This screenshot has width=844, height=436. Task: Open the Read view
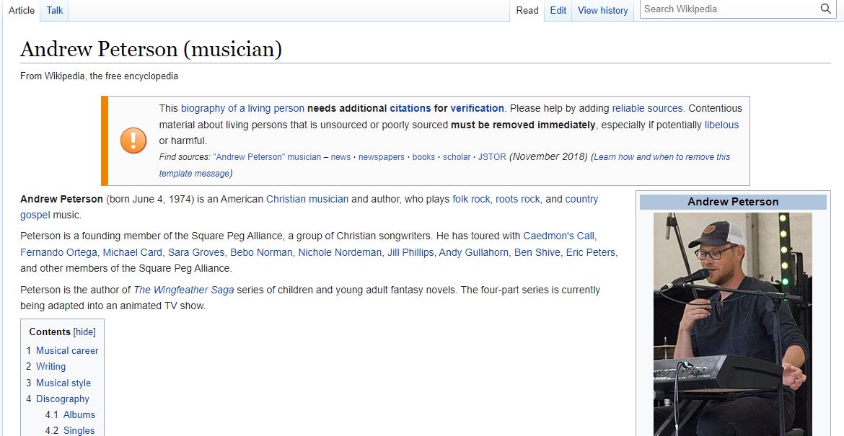pyautogui.click(x=527, y=11)
